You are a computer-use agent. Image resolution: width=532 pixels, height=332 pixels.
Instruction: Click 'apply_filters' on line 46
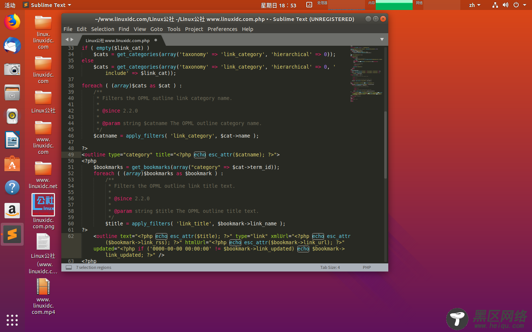pos(145,136)
